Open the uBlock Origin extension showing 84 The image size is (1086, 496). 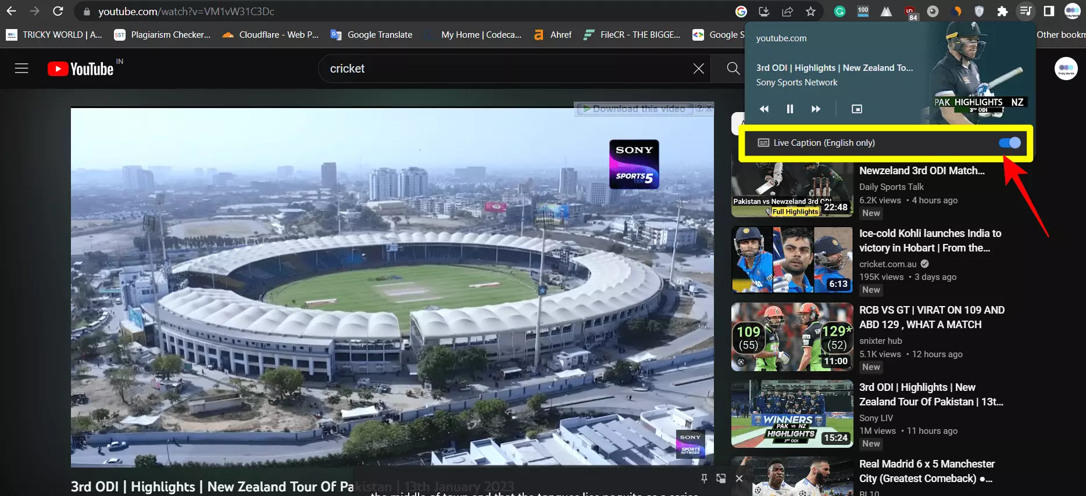point(910,12)
